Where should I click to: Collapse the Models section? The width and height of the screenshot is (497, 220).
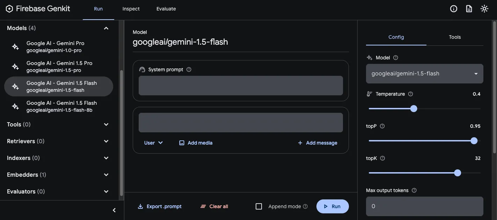(x=106, y=28)
